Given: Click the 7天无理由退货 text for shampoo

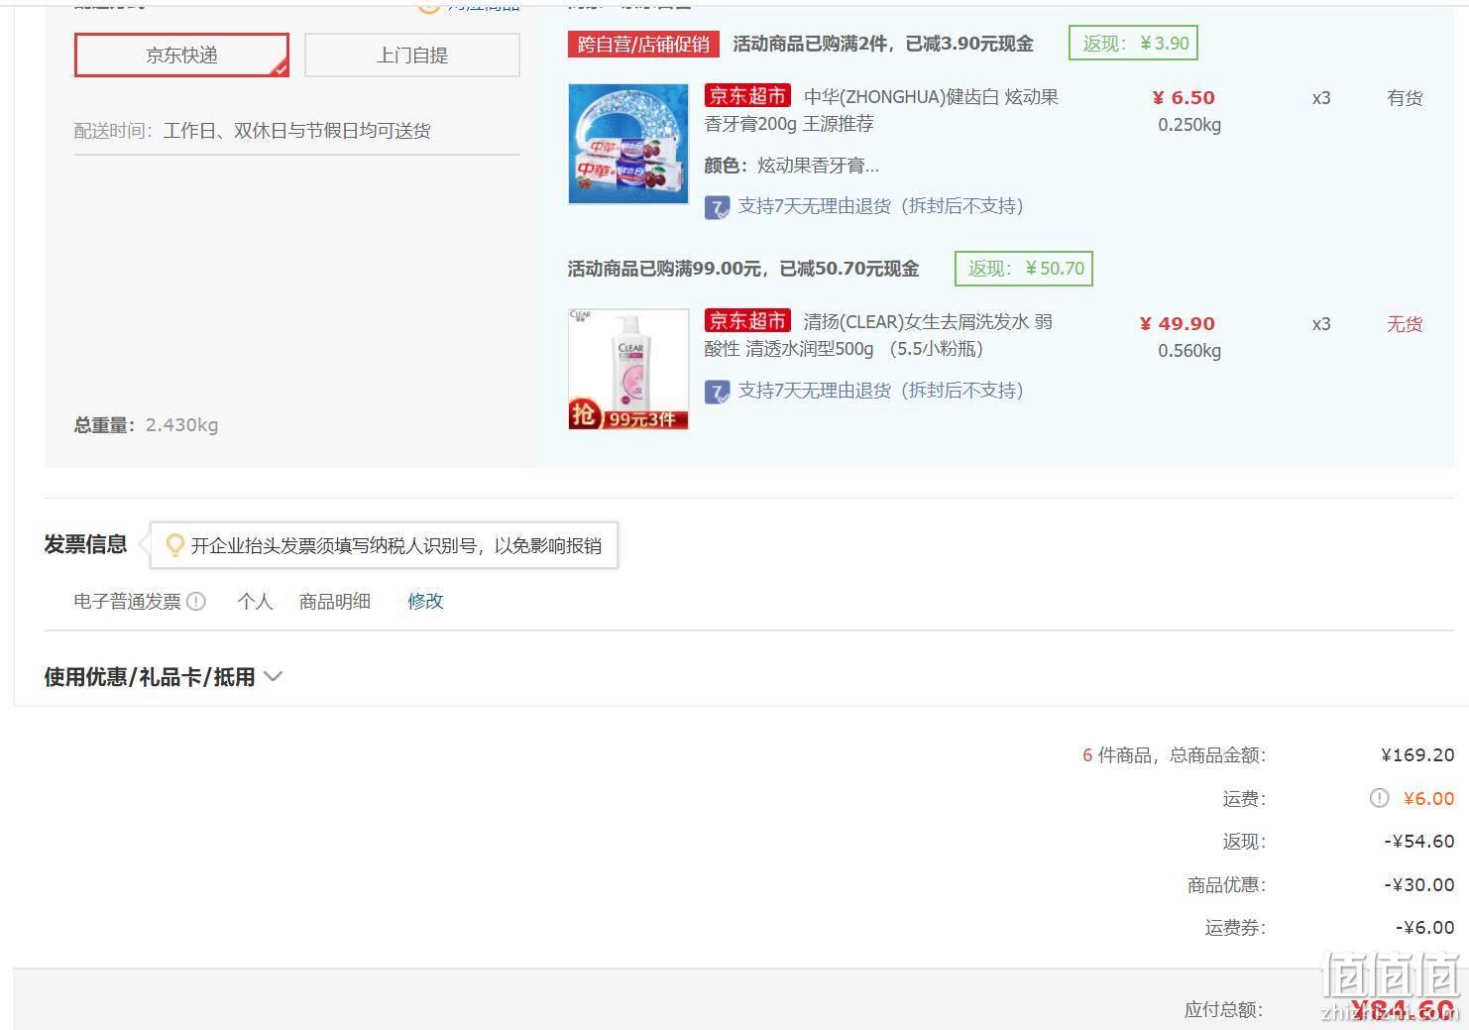Looking at the screenshot, I should [x=880, y=391].
